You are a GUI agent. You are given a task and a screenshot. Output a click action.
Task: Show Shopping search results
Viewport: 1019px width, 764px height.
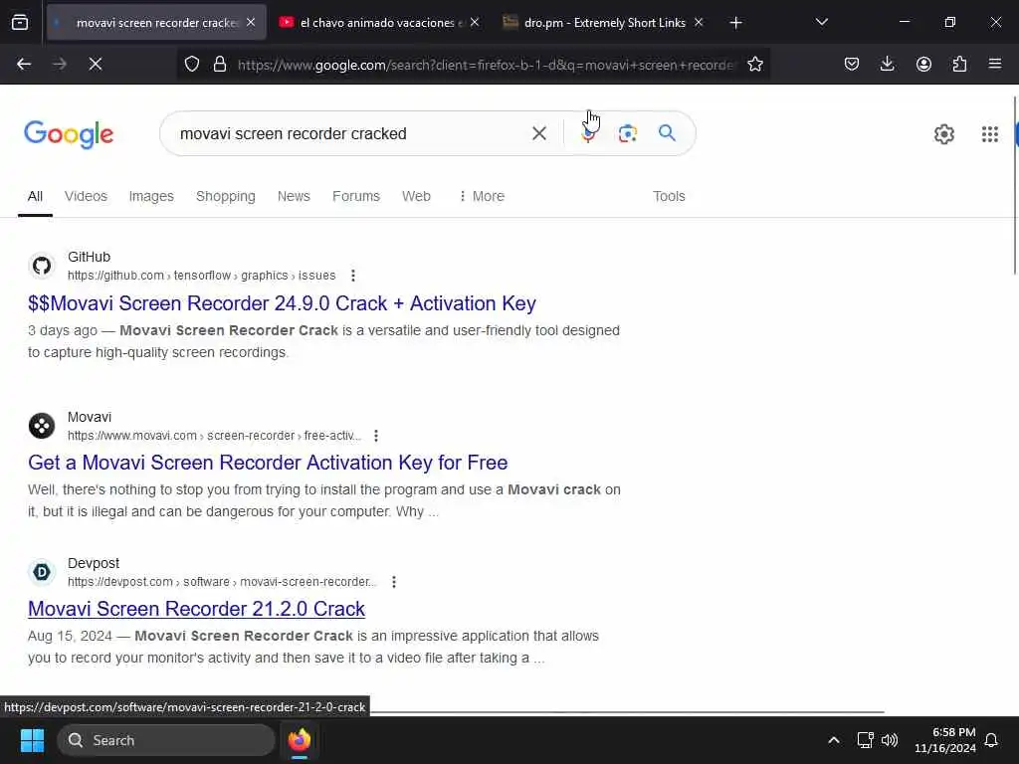tap(226, 196)
